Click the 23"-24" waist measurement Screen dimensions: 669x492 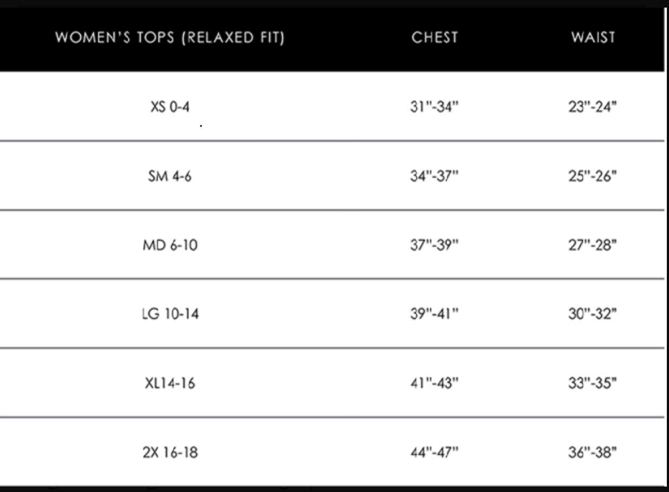[593, 107]
